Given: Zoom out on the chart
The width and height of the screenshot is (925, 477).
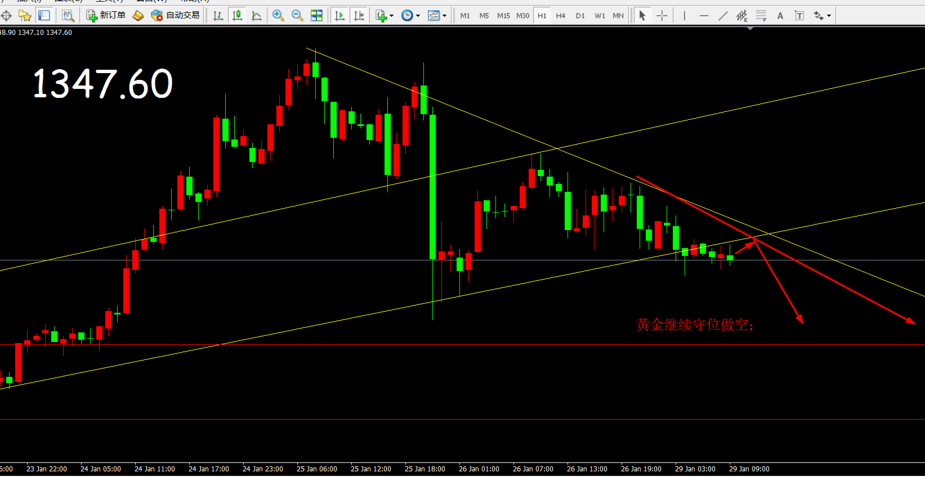Looking at the screenshot, I should coord(297,16).
